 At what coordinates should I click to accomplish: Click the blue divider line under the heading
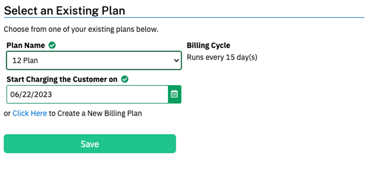coord(183,18)
